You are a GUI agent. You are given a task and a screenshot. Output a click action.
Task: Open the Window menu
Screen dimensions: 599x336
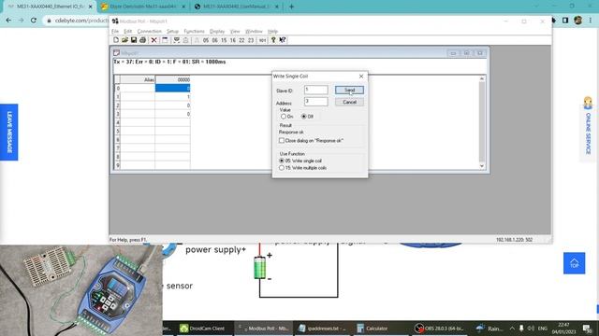254,31
